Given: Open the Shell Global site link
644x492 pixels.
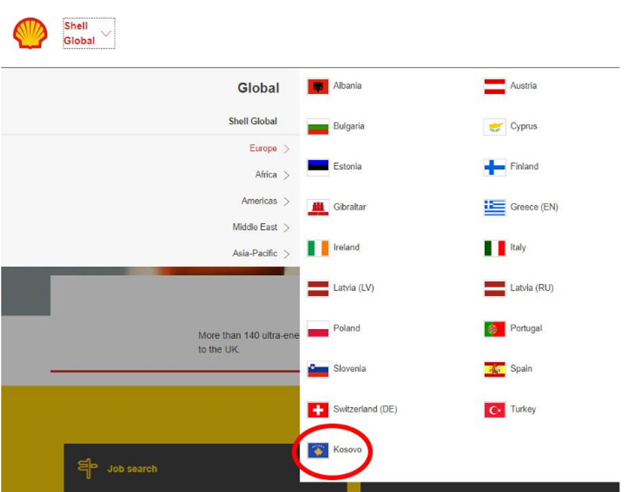Looking at the screenshot, I should pos(252,121).
